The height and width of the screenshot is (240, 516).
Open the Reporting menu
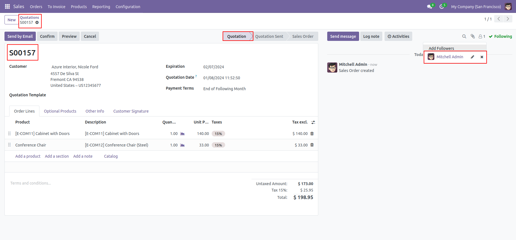[101, 7]
